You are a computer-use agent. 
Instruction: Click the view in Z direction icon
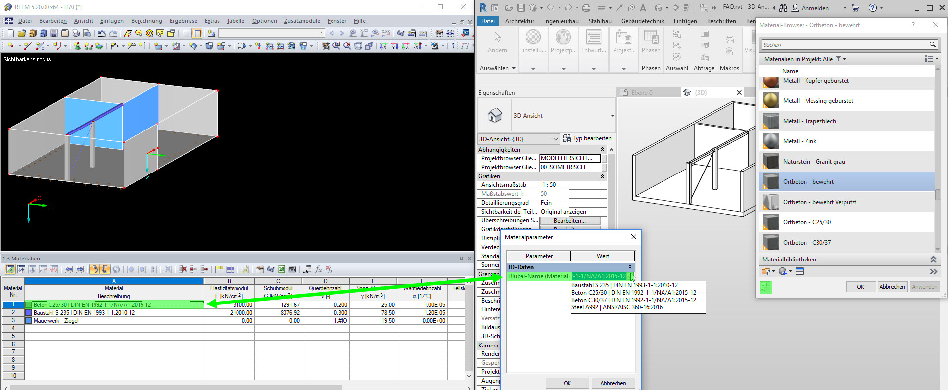(x=406, y=46)
